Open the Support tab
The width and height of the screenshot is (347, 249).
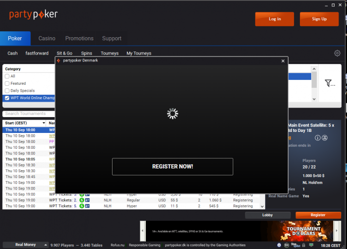point(112,38)
